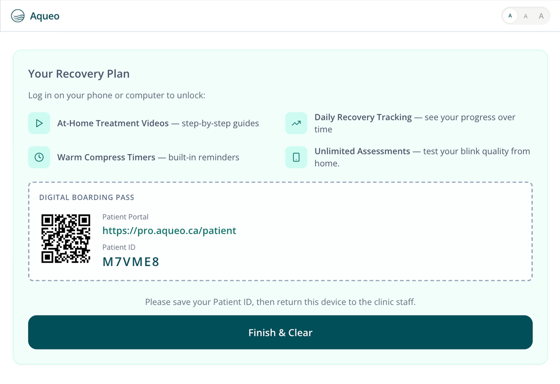The height and width of the screenshot is (384, 560).
Task: Select the small A text size option
Action: pos(510,15)
